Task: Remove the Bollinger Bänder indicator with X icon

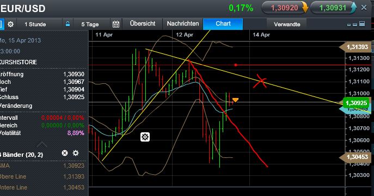Action: pos(65,153)
